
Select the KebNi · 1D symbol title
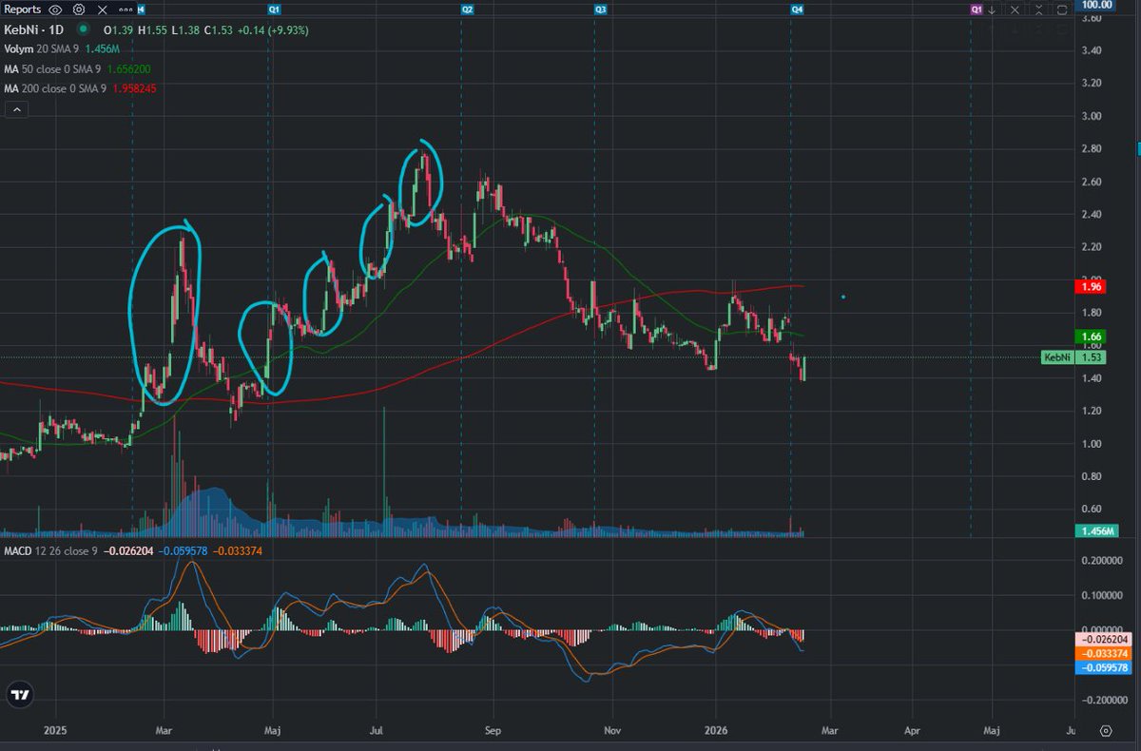click(x=34, y=30)
